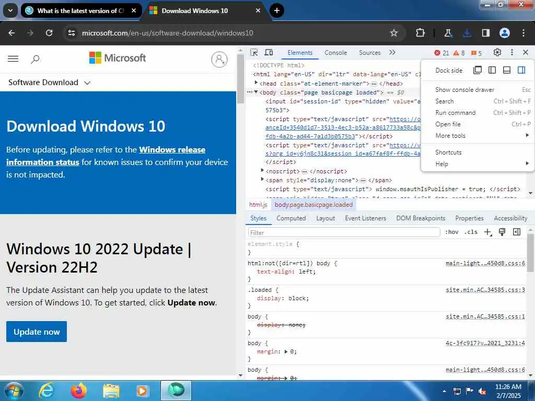The width and height of the screenshot is (535, 401).
Task: Open Windows release information status link
Action: 106,156
